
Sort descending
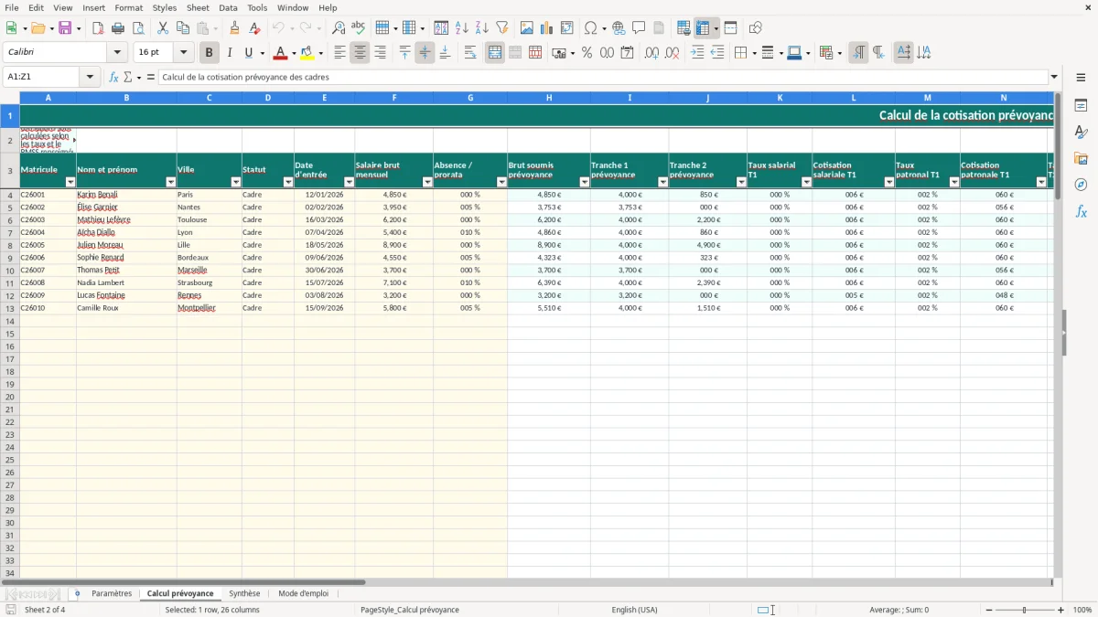(x=482, y=28)
